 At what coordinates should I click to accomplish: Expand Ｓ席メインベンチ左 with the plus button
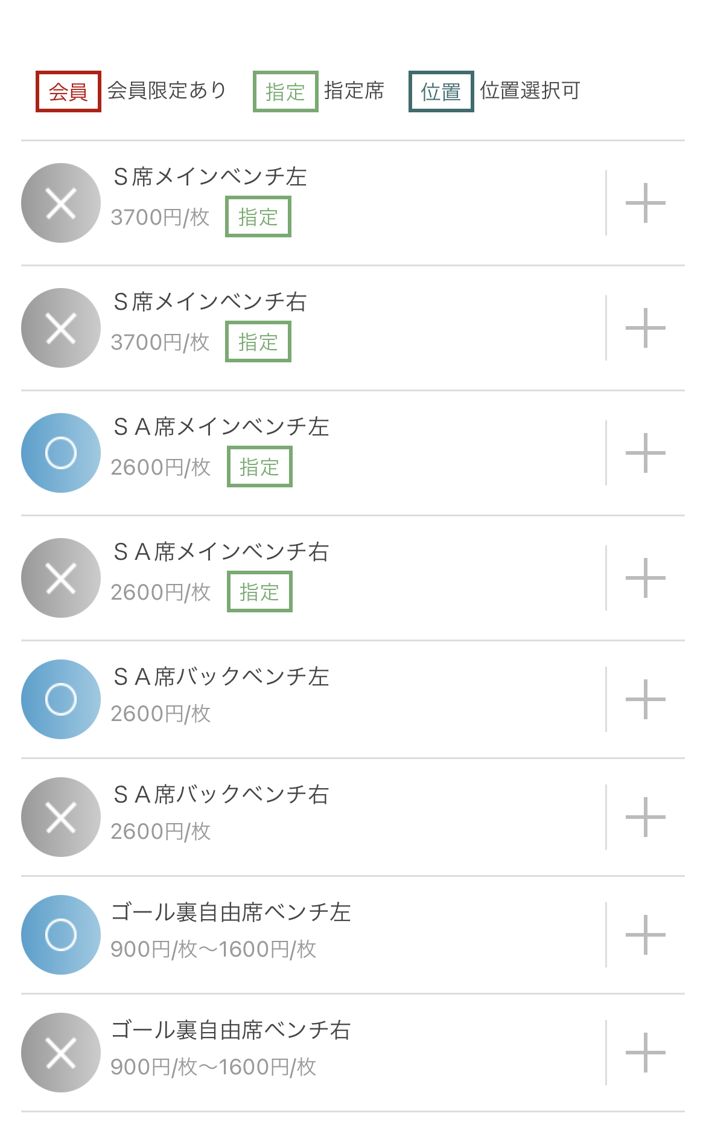[645, 203]
